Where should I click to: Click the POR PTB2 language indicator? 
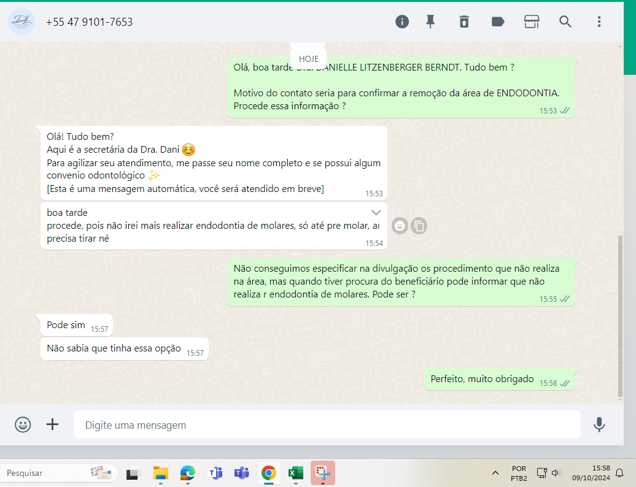click(519, 474)
